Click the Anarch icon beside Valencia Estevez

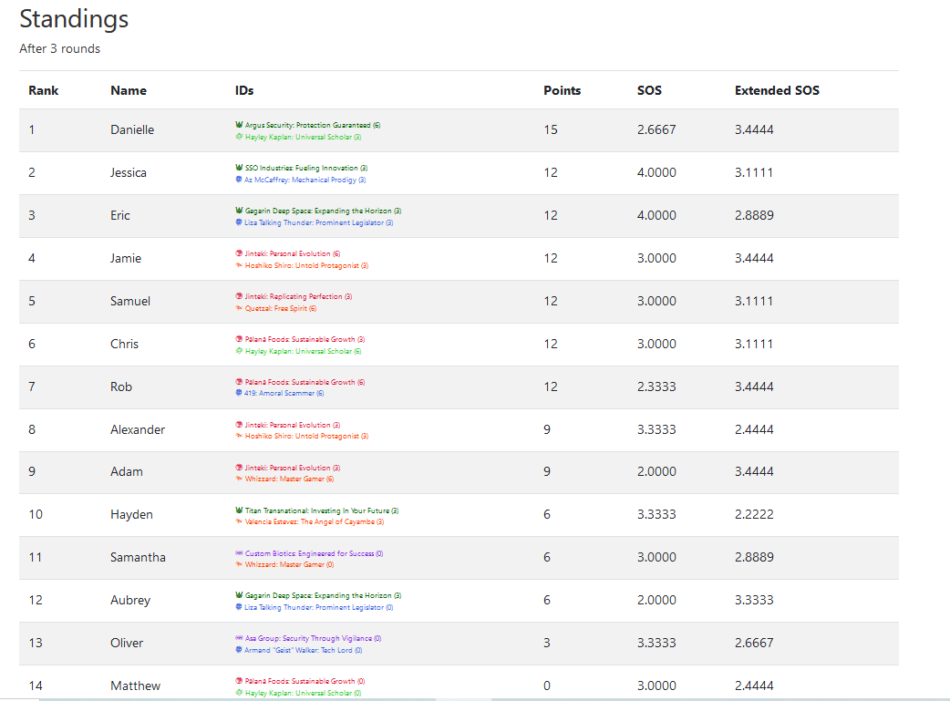tap(239, 521)
